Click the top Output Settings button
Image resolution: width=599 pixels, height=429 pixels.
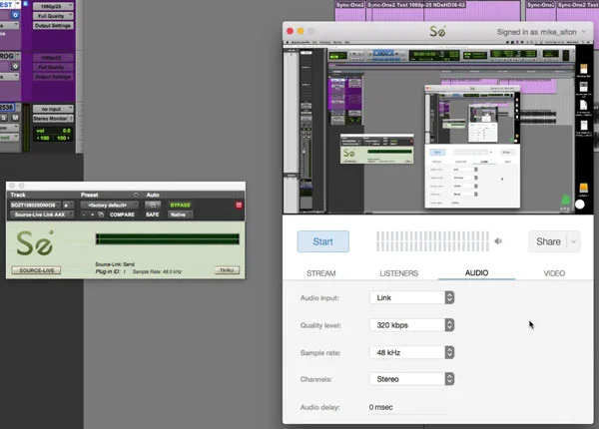pos(53,26)
